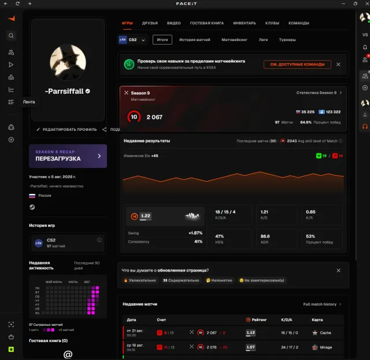Click the second avatar in right sidebar
370x360 pixels.
click(x=365, y=103)
